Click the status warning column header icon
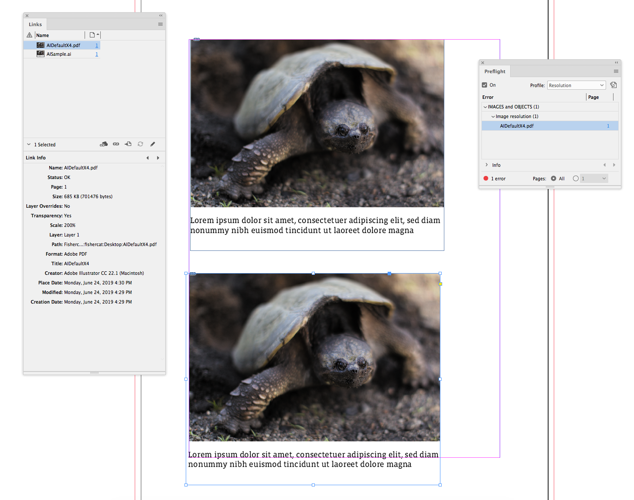634x500 pixels. point(30,35)
